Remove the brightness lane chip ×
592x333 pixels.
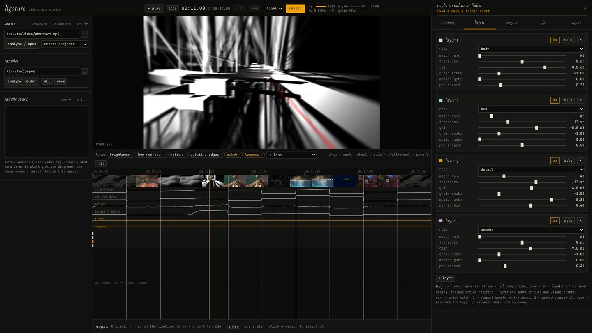[x=133, y=155]
